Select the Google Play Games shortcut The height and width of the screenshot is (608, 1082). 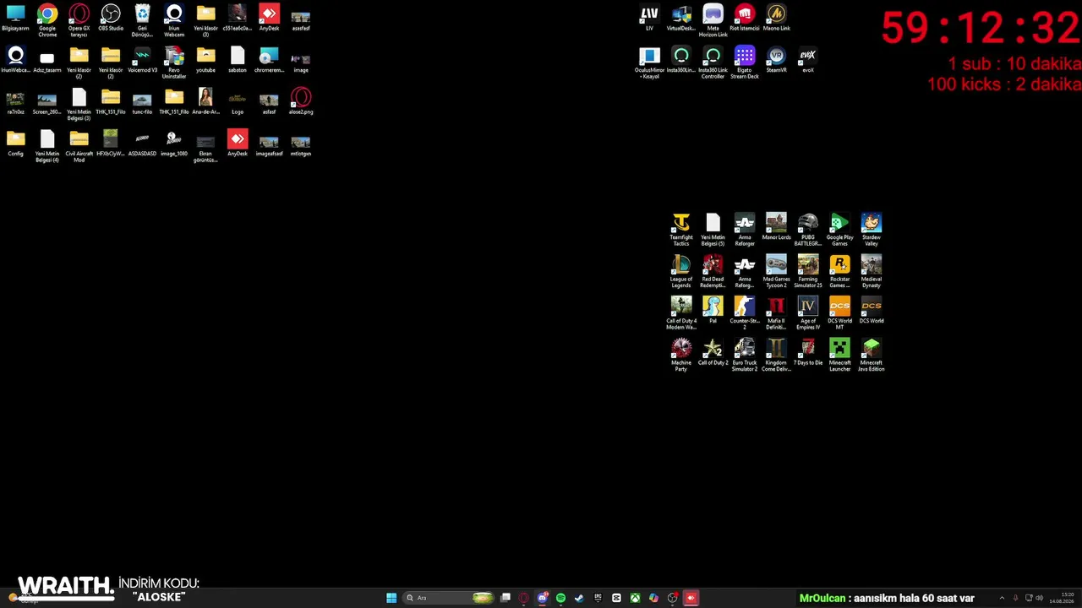(x=839, y=230)
